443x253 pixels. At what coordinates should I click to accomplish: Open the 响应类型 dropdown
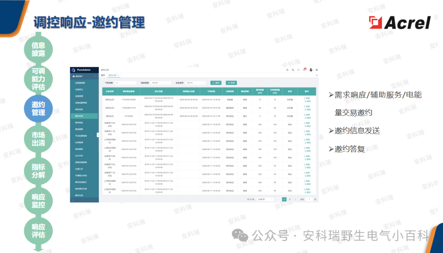click(x=161, y=83)
